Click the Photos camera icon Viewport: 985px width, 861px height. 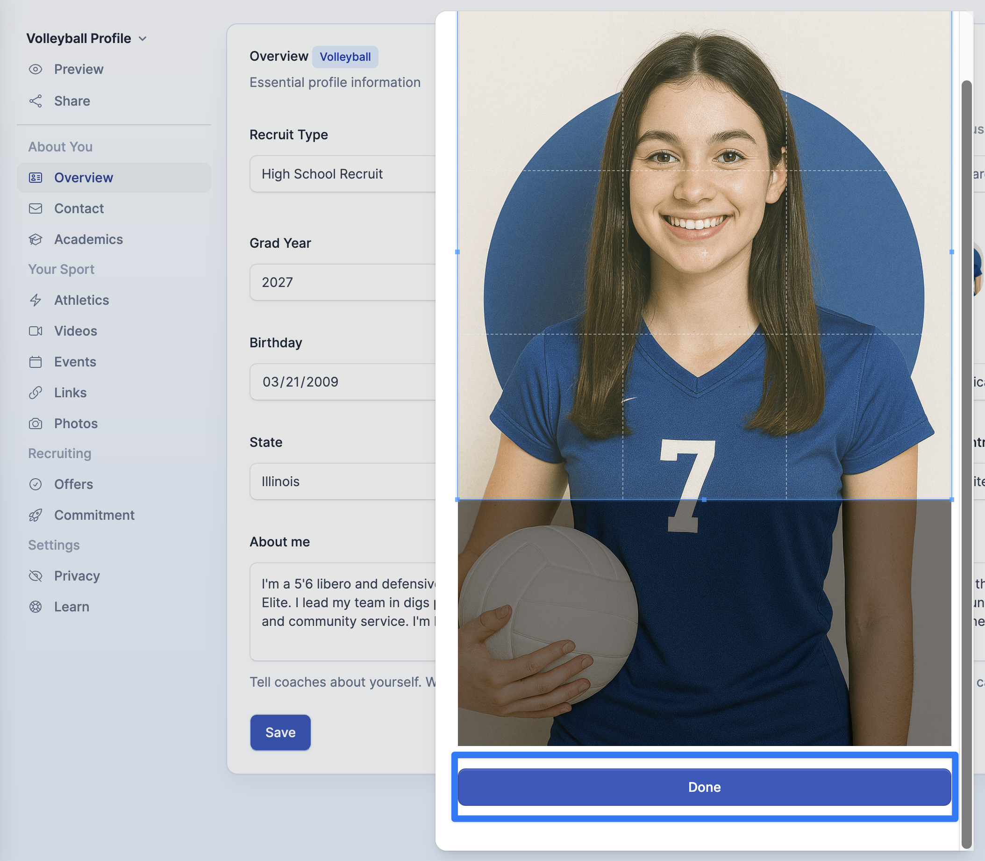tap(36, 424)
